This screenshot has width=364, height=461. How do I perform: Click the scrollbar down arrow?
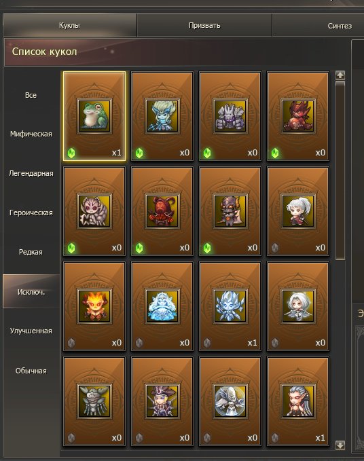click(340, 445)
